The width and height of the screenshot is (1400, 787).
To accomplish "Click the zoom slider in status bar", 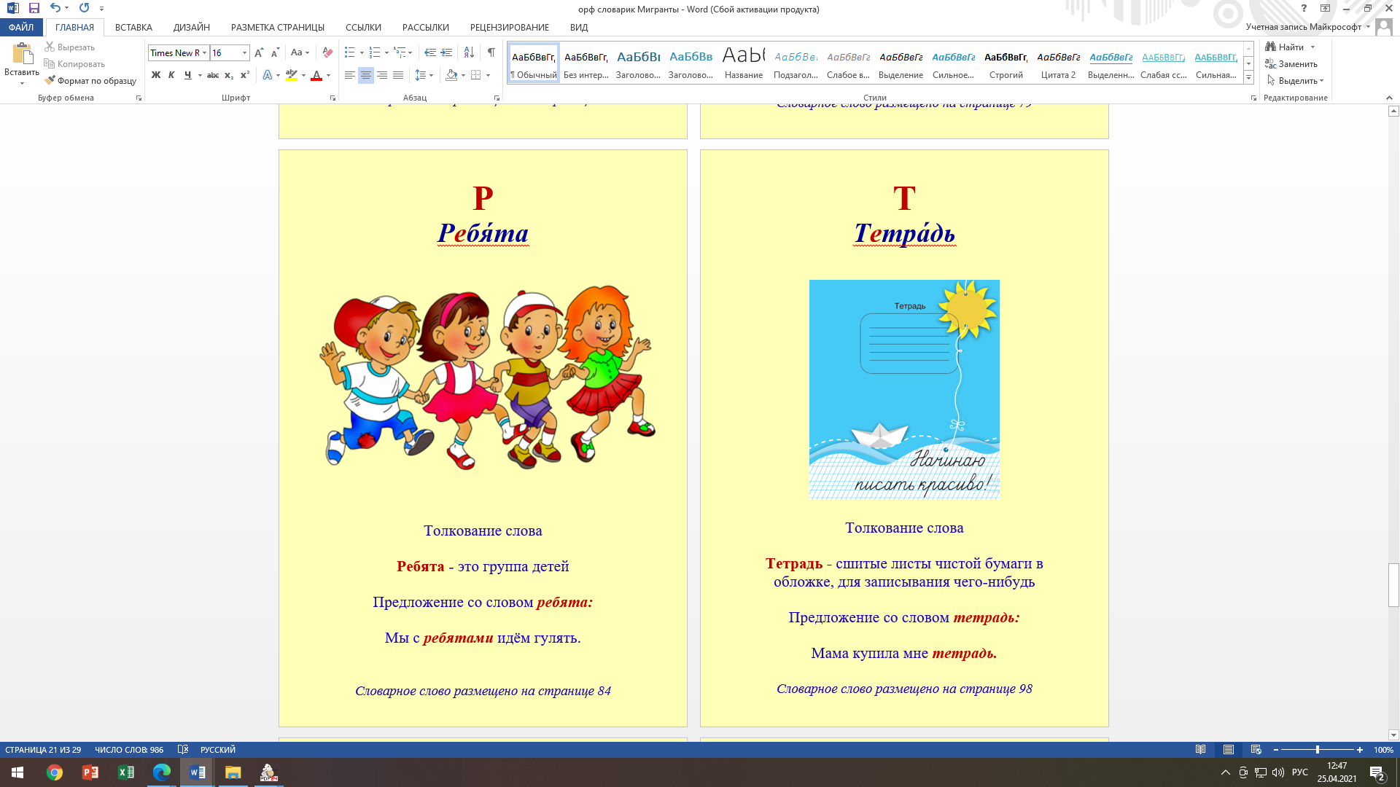I will 1317,750.
